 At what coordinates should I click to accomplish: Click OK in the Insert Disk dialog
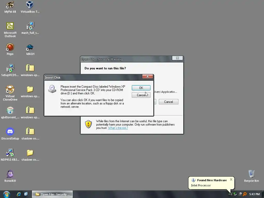pos(141,88)
